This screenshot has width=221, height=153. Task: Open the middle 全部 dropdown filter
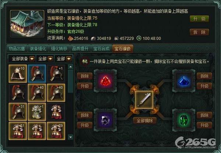45,59
